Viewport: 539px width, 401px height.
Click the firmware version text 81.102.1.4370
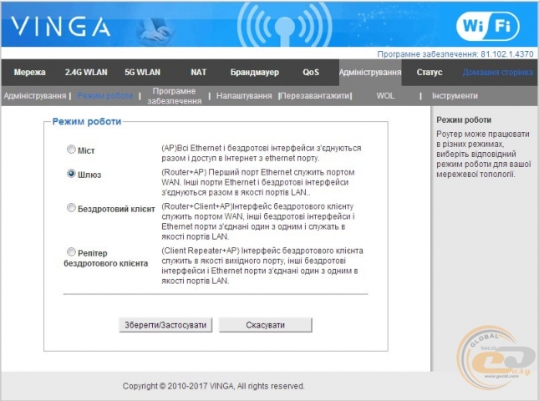pos(506,54)
